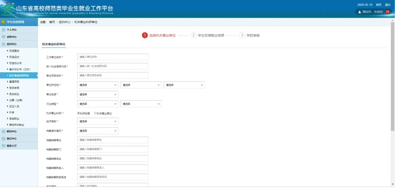Click step 1 red circle 选择机关事业单位

click(x=145, y=35)
